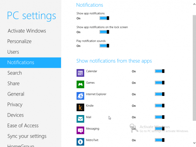Click the Internet Explorer app icon
This screenshot has height=147, width=196.
(80, 96)
